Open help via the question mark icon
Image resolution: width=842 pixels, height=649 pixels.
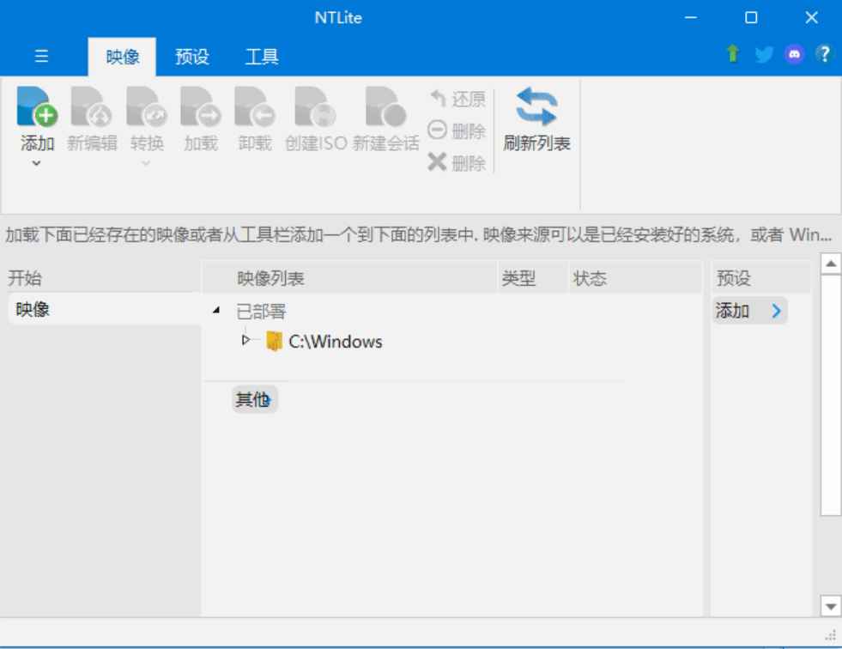click(x=822, y=52)
